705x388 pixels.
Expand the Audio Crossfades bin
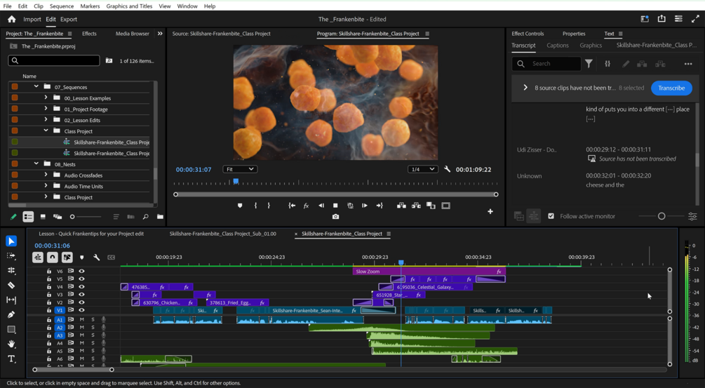pyautogui.click(x=46, y=175)
